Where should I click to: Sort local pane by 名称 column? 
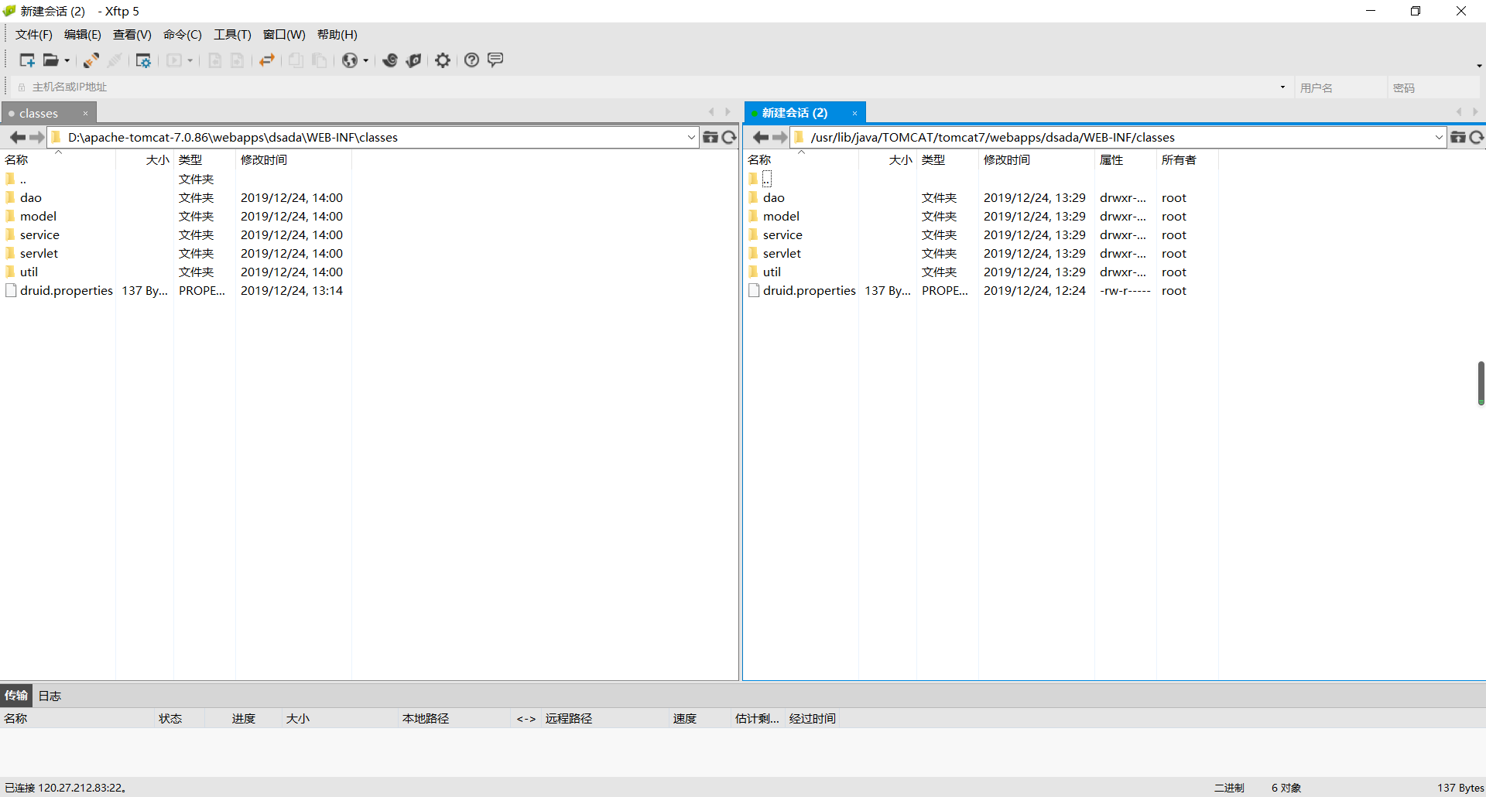click(58, 160)
